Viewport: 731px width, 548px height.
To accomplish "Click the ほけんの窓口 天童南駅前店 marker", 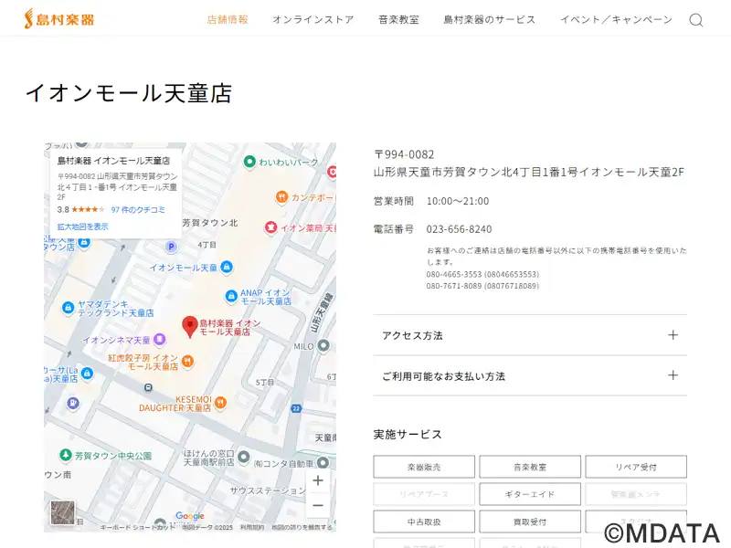I will (244, 458).
